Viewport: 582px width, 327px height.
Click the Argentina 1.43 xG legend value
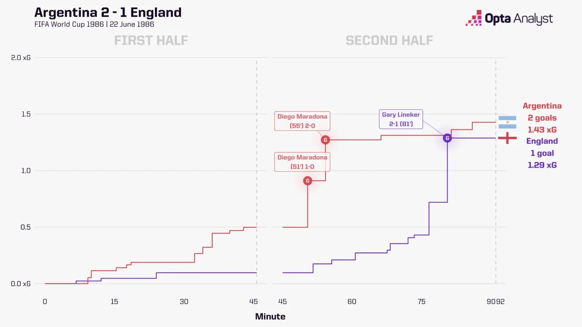(x=542, y=130)
